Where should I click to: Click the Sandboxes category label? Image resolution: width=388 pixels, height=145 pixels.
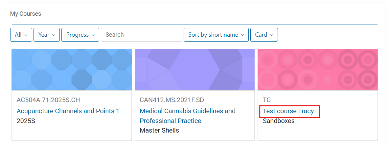(x=279, y=121)
